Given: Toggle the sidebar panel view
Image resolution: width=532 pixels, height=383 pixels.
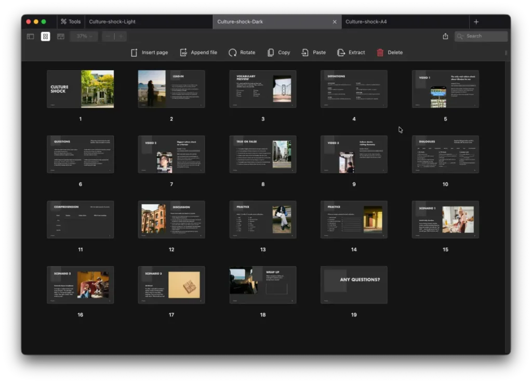Looking at the screenshot, I should click(31, 36).
